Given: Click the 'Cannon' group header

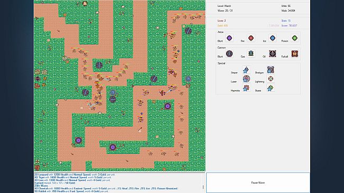Looking at the screenshot, I should tap(221, 47).
